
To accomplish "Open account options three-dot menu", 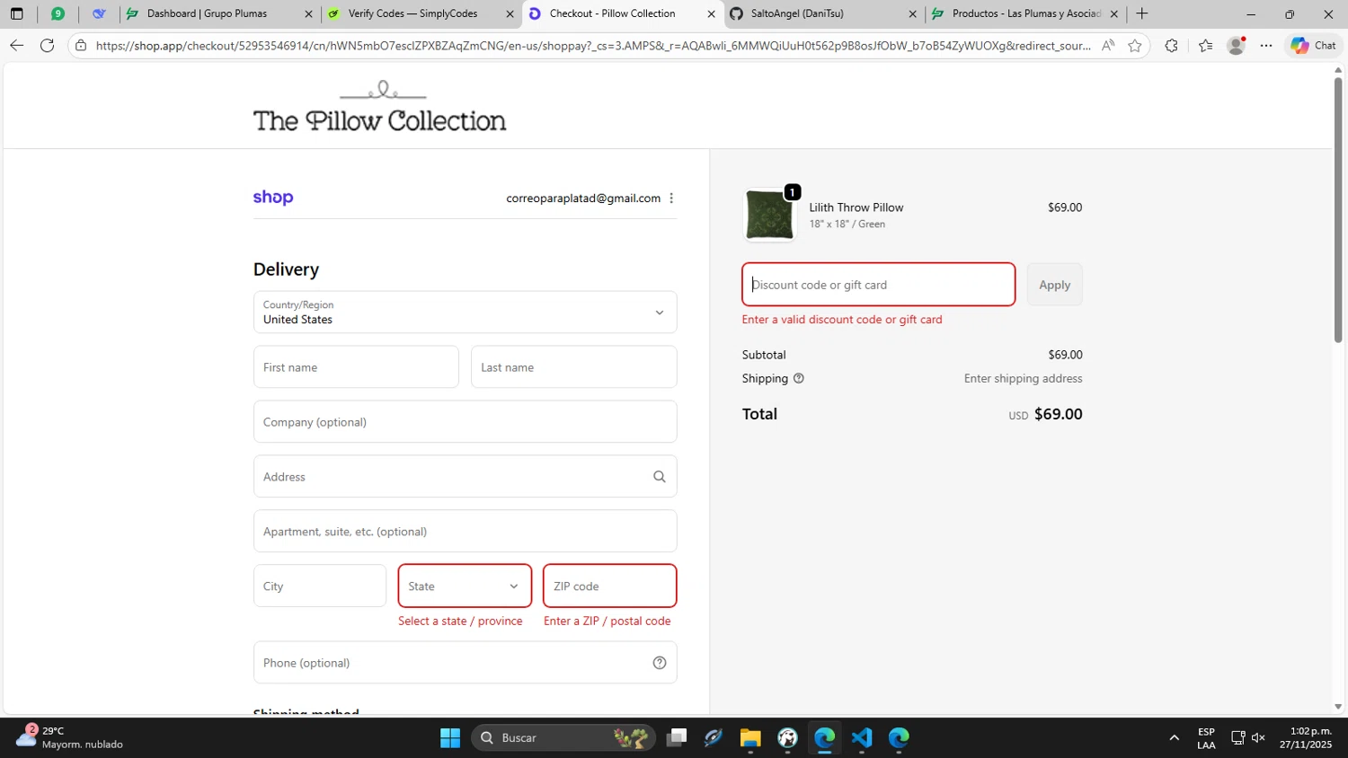I will 671,198.
